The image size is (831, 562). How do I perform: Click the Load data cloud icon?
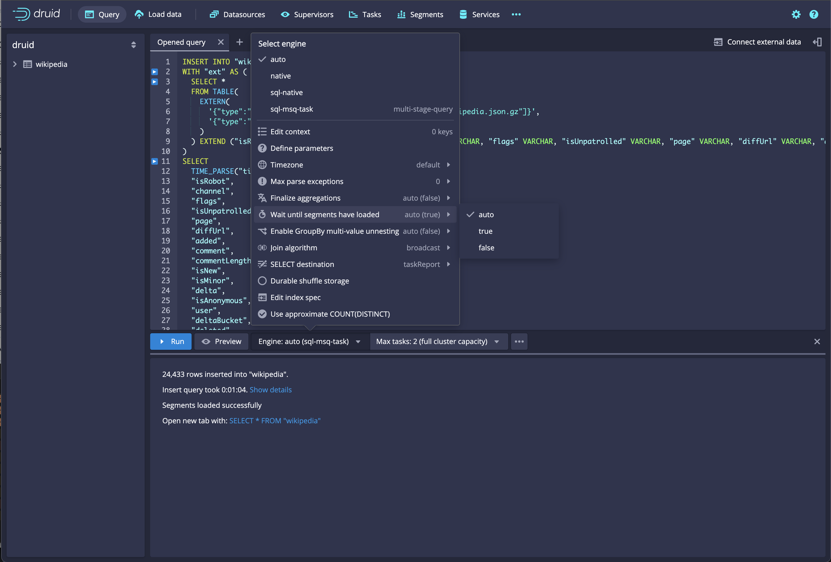(139, 14)
